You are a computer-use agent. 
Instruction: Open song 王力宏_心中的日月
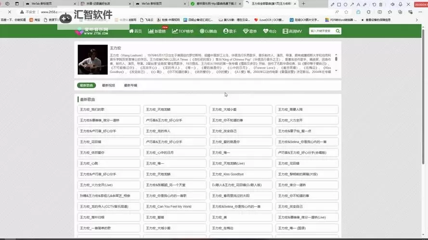click(x=175, y=153)
